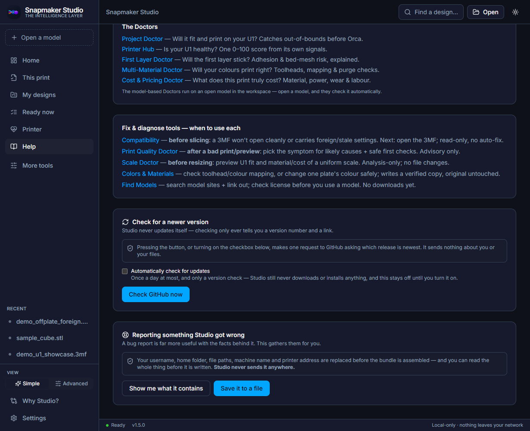530x431 pixels.
Task: Open Why Studio? page
Action: (x=49, y=401)
